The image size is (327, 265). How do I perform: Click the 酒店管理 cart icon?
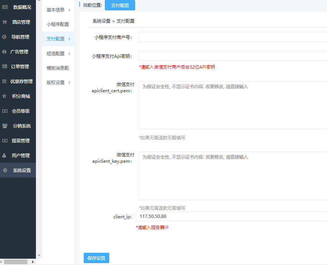pos(4,22)
